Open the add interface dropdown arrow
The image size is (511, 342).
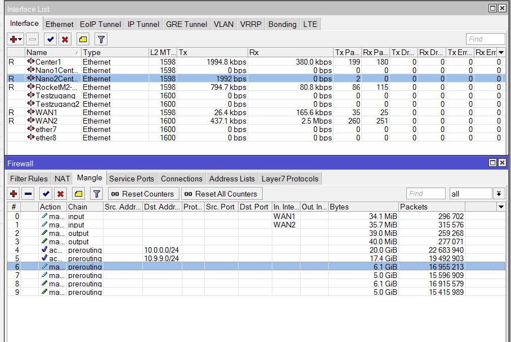click(20, 40)
